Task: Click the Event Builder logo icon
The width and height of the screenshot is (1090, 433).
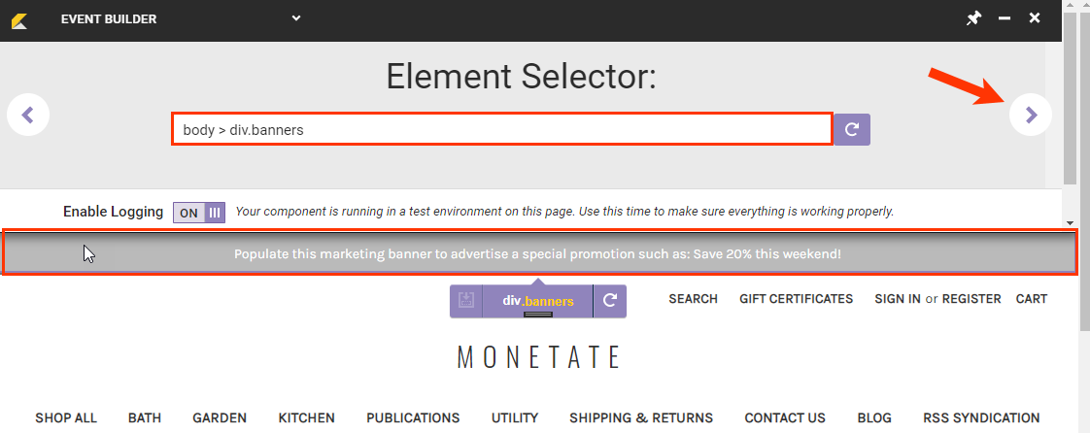Action: [19, 19]
